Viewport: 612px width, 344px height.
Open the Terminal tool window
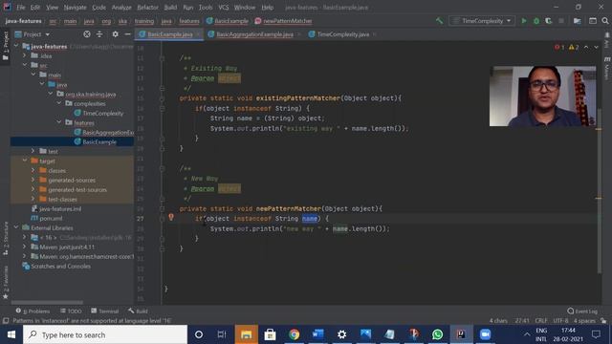pyautogui.click(x=105, y=312)
